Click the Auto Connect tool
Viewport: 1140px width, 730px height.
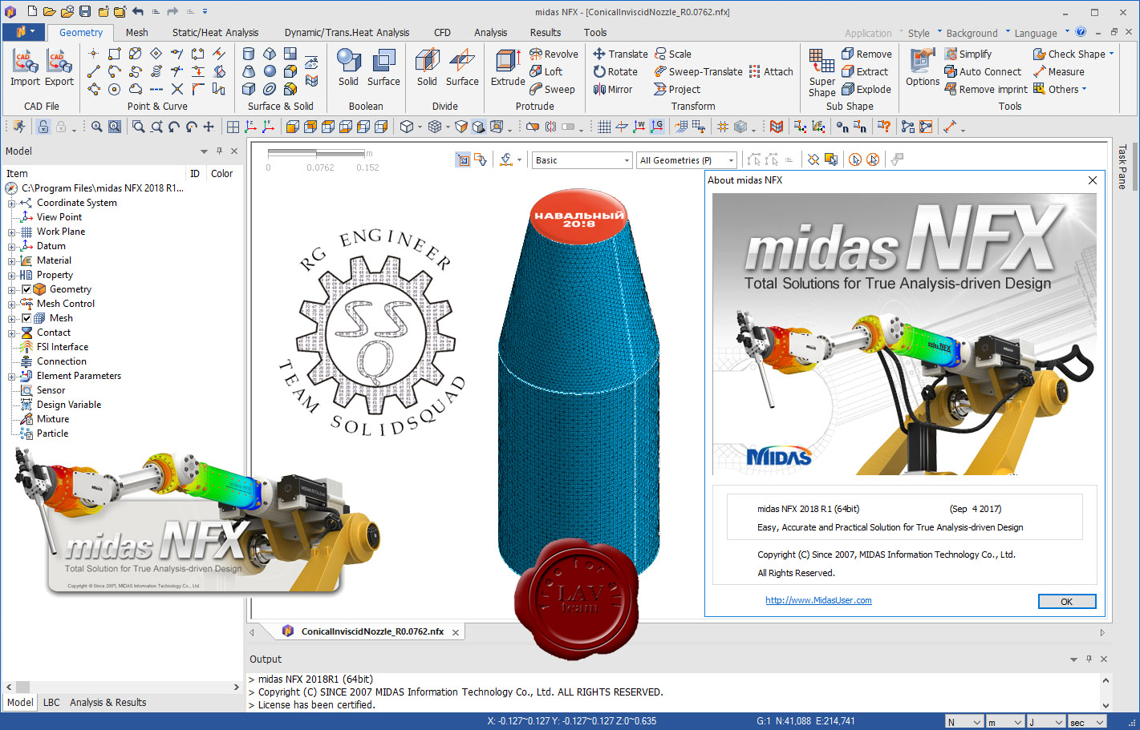click(x=983, y=71)
